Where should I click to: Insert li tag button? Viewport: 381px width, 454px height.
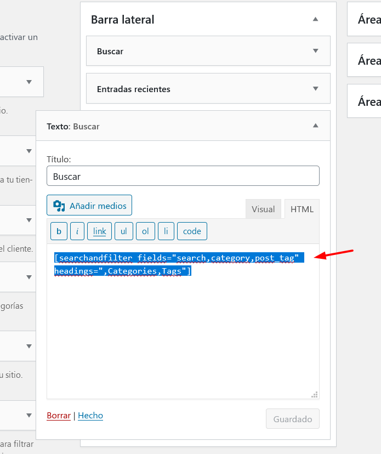pos(166,231)
